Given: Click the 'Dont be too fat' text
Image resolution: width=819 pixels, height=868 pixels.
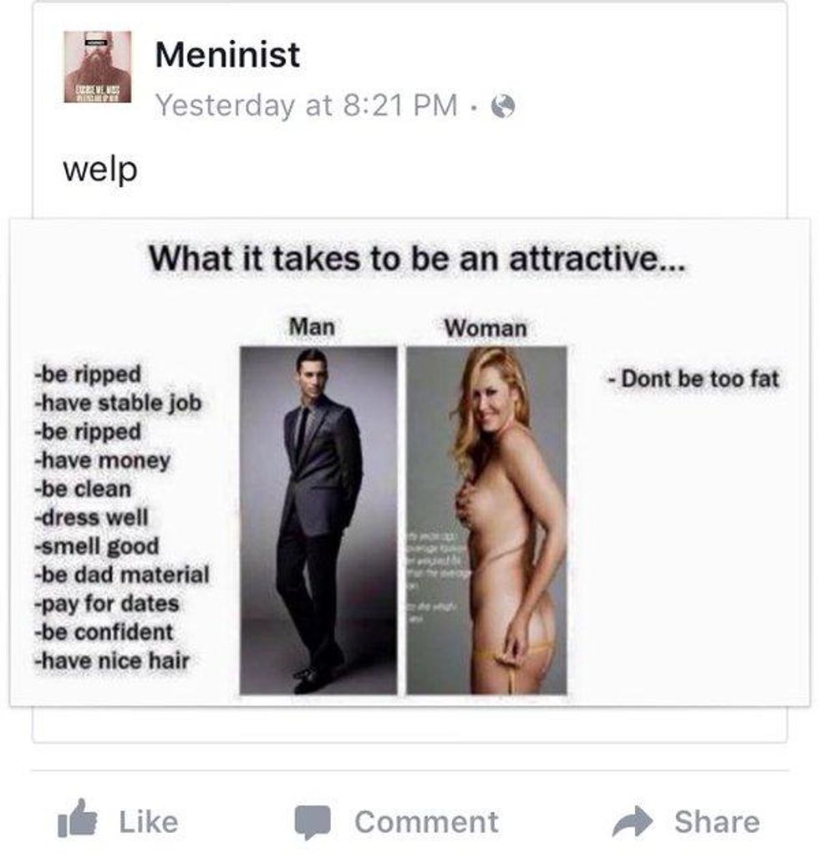Looking at the screenshot, I should coord(694,379).
